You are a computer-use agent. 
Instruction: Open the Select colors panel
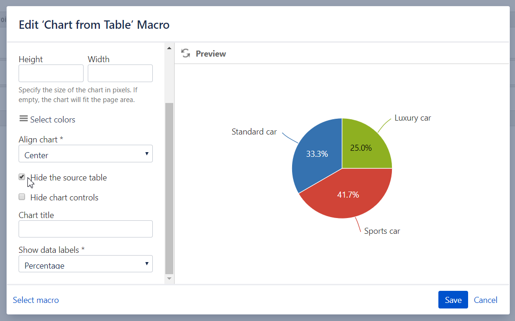47,119
